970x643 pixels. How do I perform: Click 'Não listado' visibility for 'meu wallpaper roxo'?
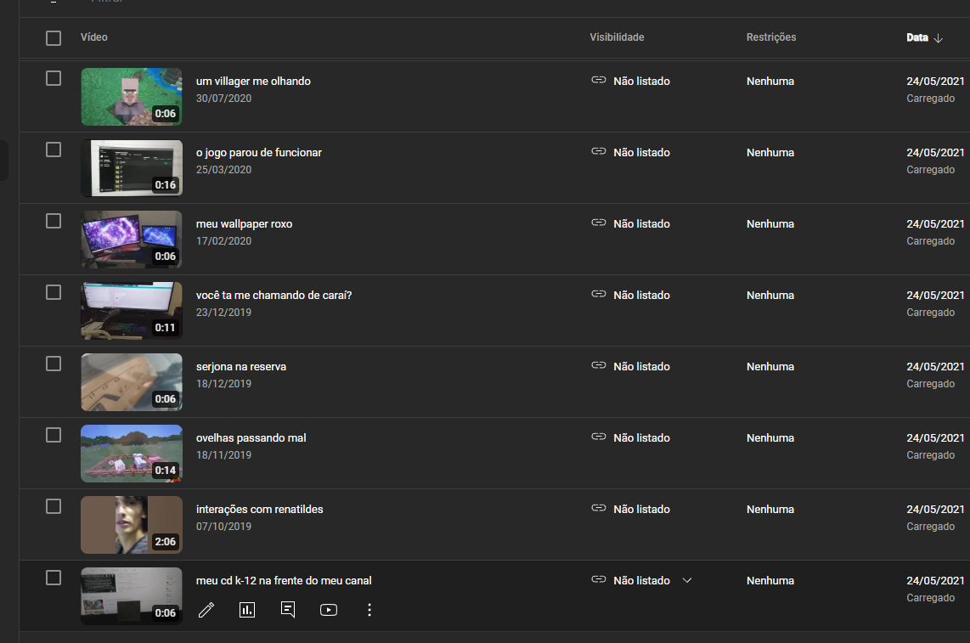tap(641, 223)
